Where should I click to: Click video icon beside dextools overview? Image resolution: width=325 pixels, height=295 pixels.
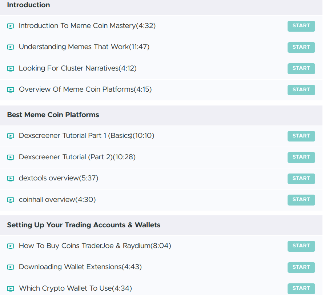[x=11, y=179]
